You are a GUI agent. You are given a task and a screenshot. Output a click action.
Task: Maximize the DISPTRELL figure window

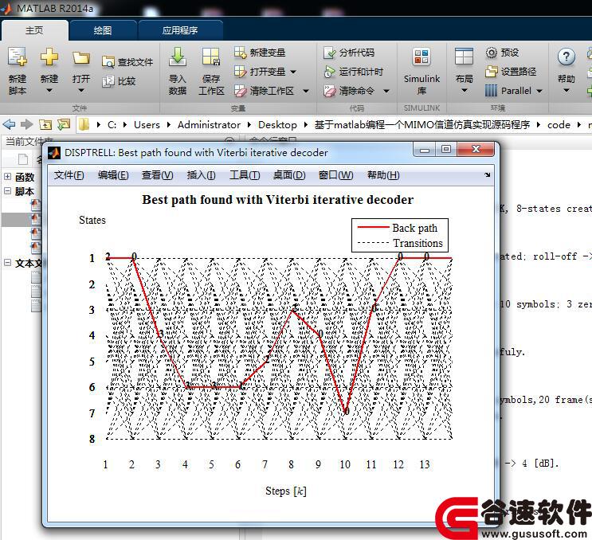(445, 150)
